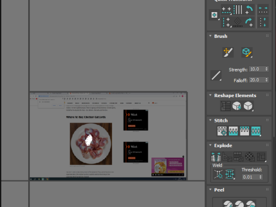Collapse the Reshape Elements rollout
The width and height of the screenshot is (276, 207).
click(210, 95)
